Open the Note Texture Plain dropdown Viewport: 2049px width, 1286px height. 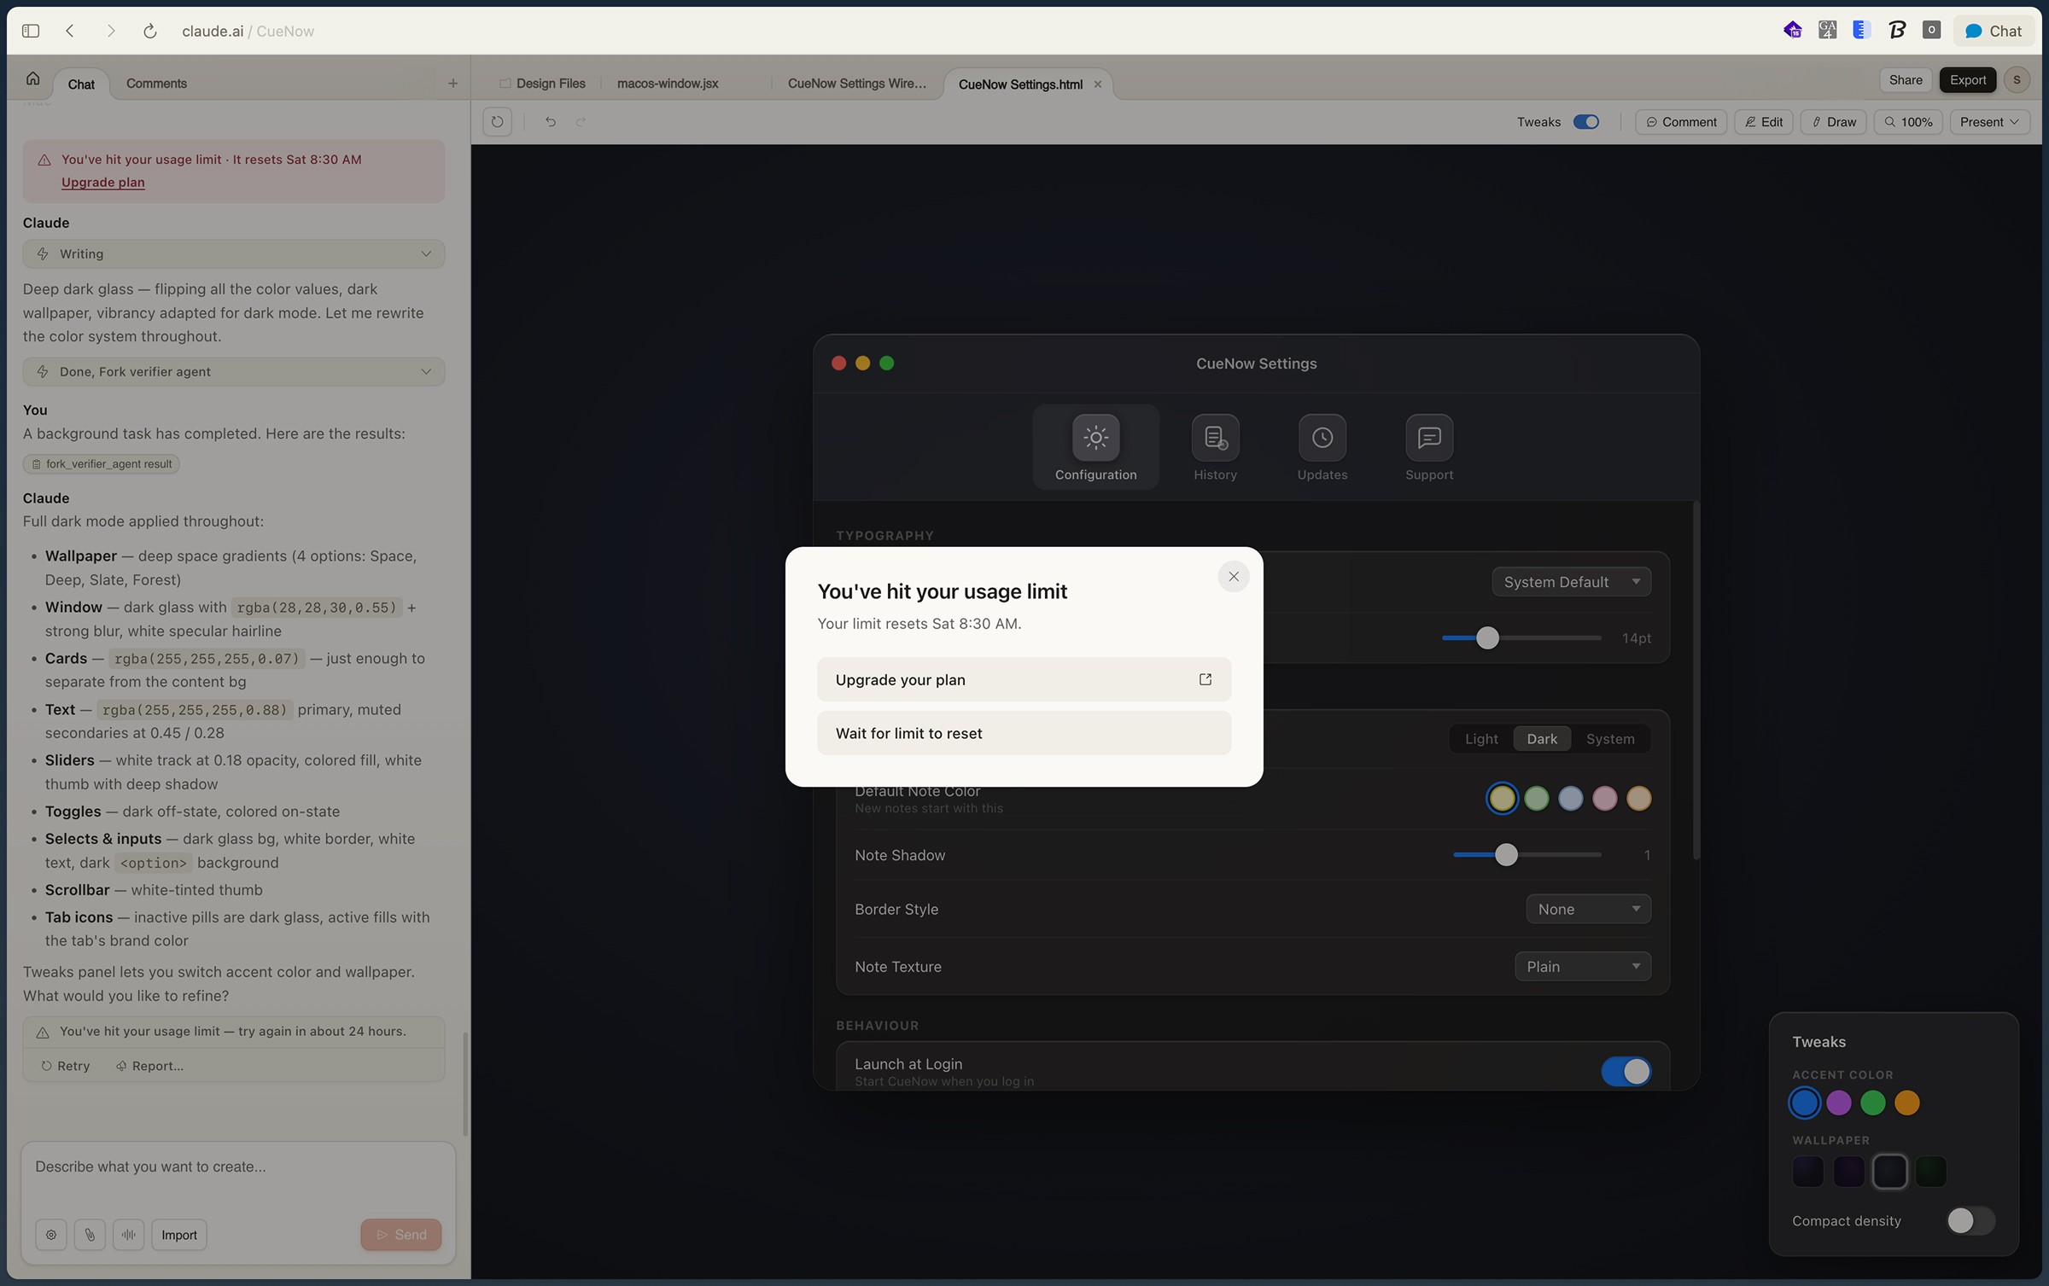(1583, 967)
